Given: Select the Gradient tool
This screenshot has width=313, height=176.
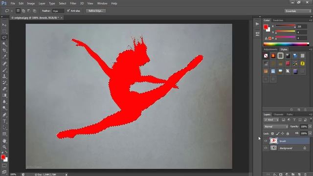Looking at the screenshot, I should pos(4,95).
